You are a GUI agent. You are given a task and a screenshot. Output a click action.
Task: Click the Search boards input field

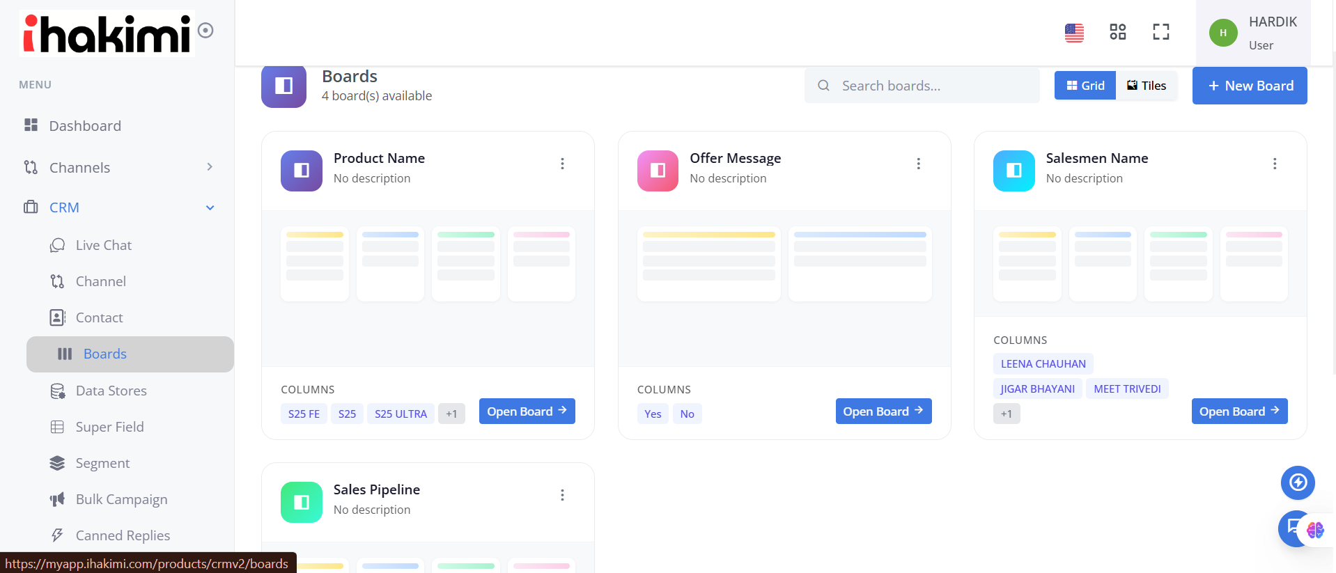coord(922,86)
